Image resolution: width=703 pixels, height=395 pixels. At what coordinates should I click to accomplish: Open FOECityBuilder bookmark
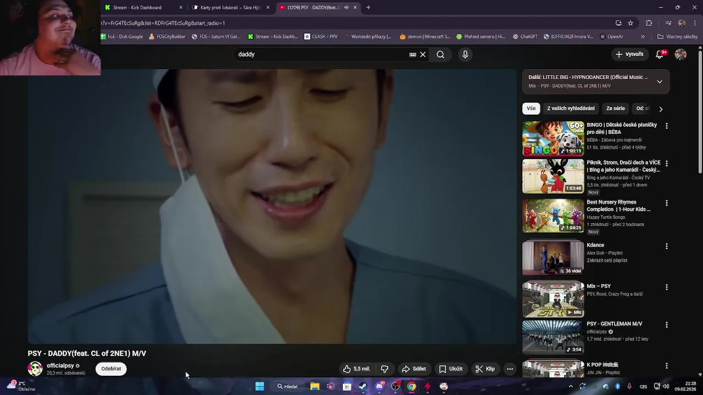(x=167, y=37)
